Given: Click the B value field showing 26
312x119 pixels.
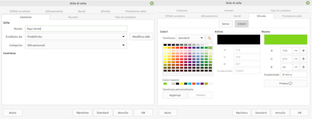Looking at the screenshot, I should (x=286, y=67).
